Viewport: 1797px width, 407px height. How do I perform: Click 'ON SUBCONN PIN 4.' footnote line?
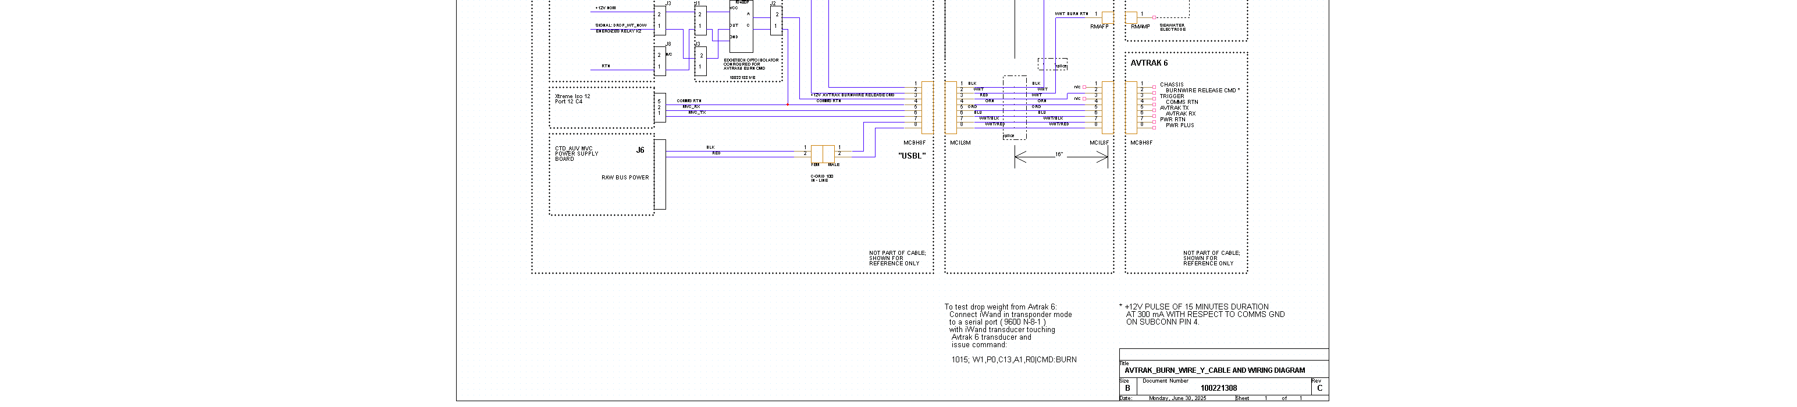1162,322
